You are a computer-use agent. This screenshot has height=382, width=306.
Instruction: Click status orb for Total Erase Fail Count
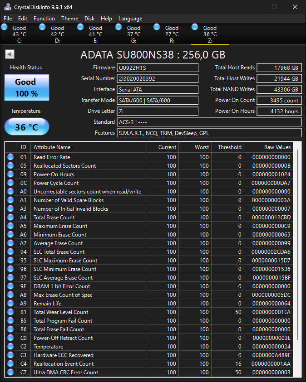[10, 329]
